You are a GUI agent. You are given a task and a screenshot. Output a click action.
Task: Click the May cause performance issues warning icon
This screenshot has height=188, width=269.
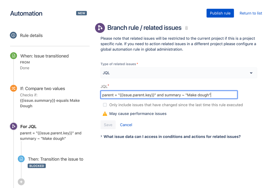pos(105,113)
